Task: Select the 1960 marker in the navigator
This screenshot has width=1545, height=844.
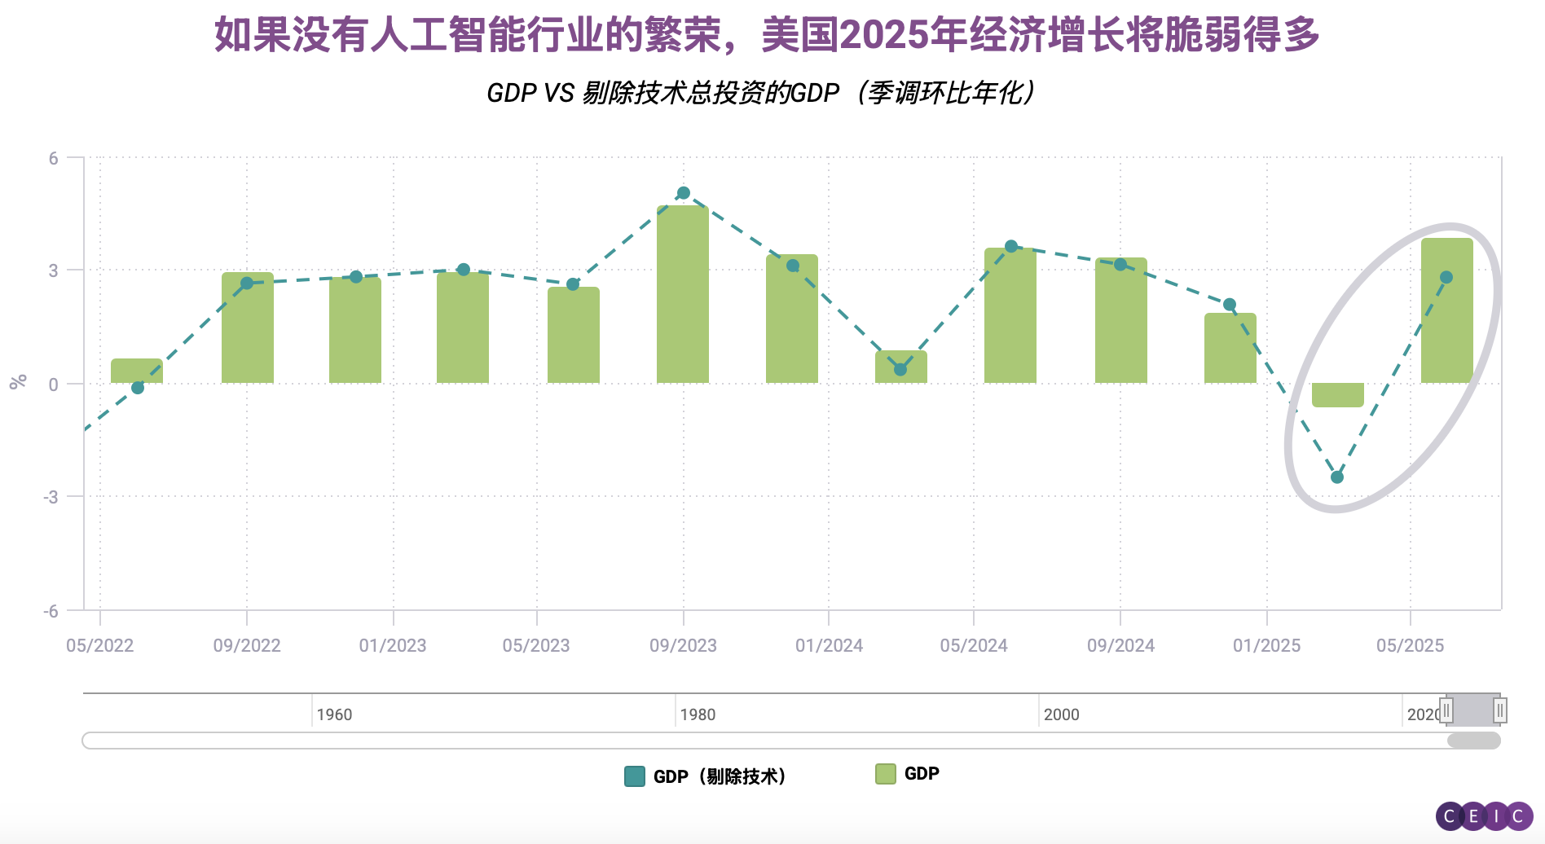Action: point(334,714)
